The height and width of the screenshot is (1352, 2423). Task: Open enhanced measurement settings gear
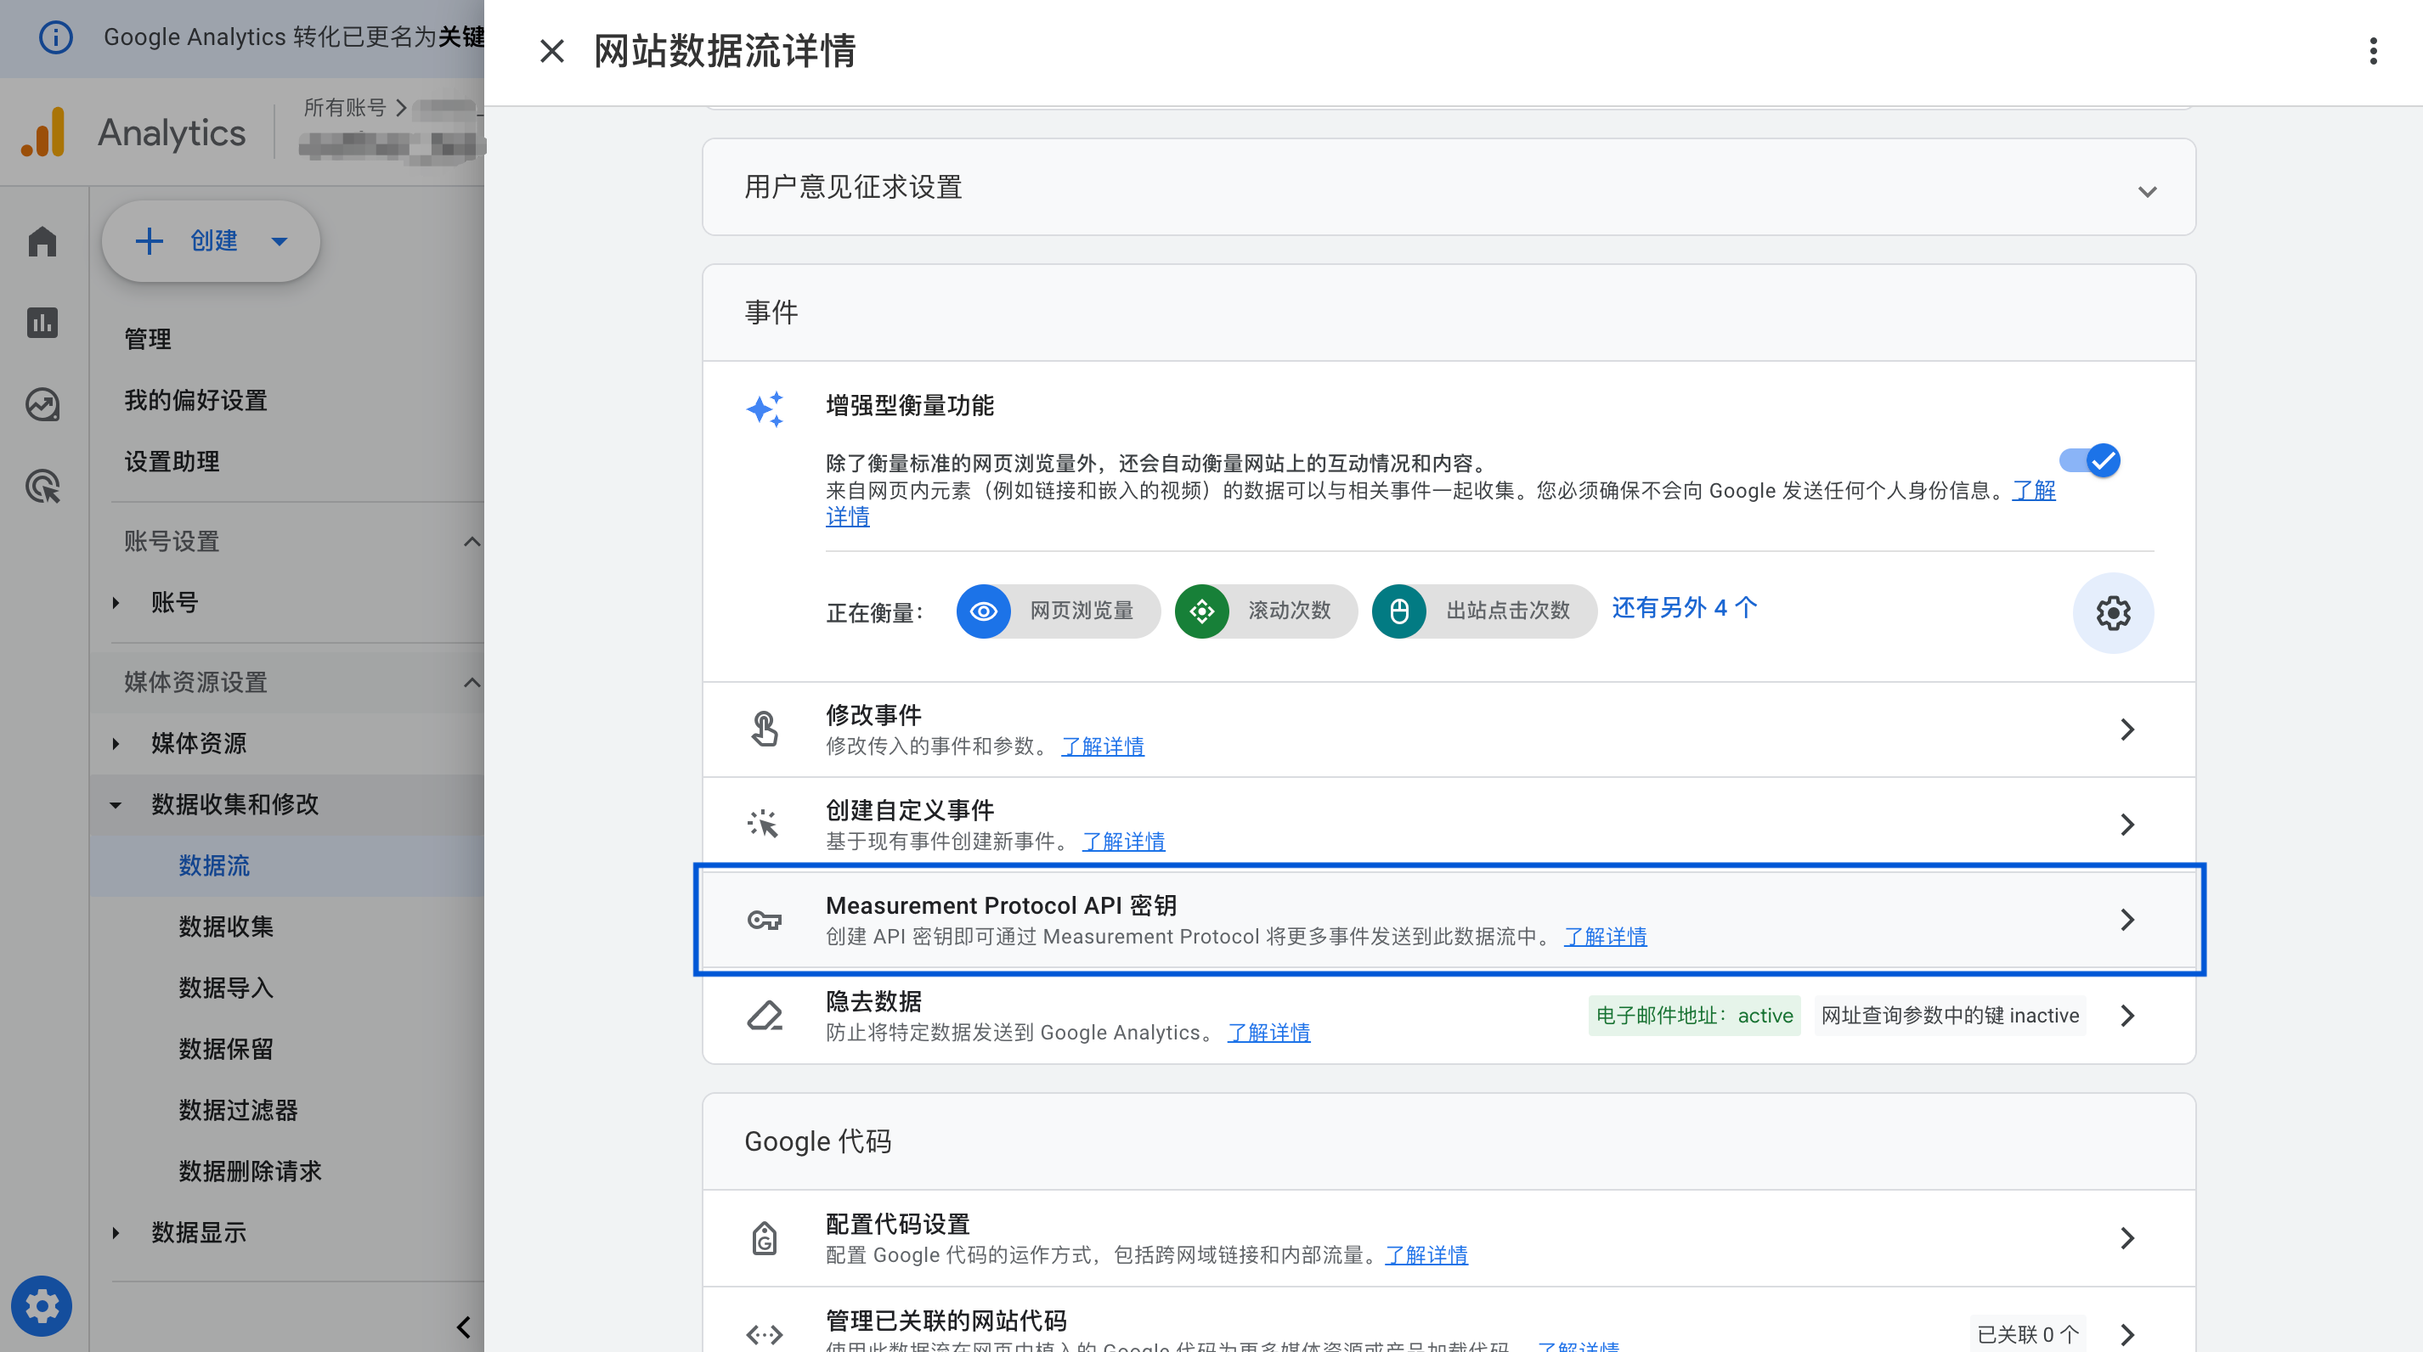pos(2113,612)
